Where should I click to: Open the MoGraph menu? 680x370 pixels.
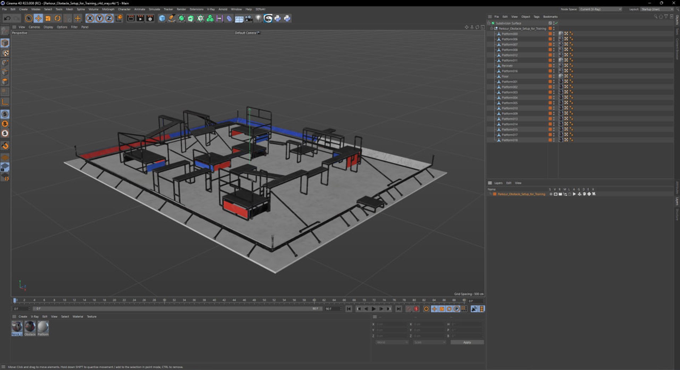pos(108,9)
